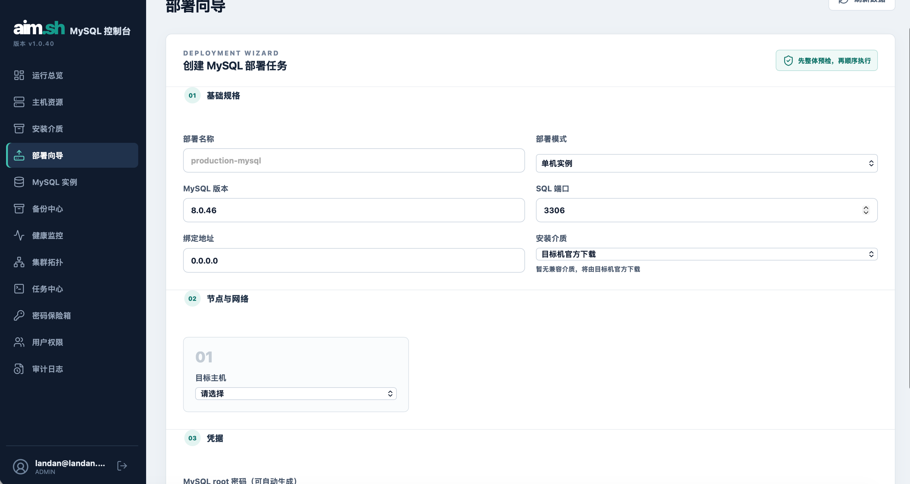Screen dimensions: 910x484
Task: Click the 主机资源 server icon
Action: pyautogui.click(x=19, y=102)
